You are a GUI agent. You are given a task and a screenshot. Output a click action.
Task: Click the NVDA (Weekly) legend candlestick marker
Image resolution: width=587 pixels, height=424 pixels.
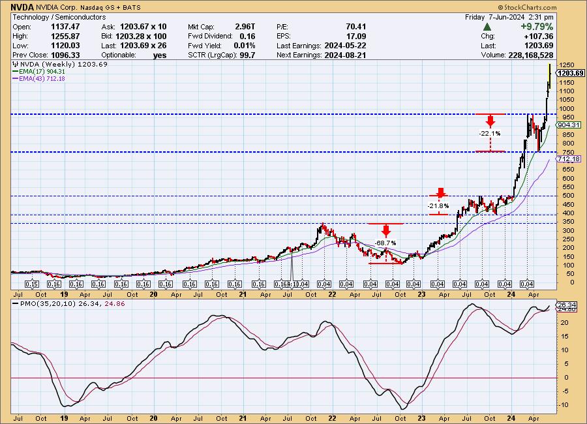14,65
